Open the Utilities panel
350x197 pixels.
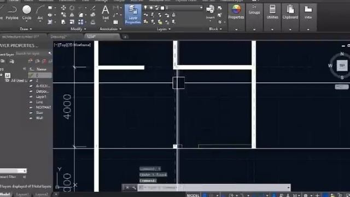click(x=272, y=12)
